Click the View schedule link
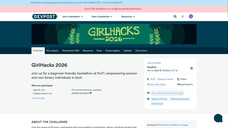The height and width of the screenshot is (128, 228). pos(154,63)
